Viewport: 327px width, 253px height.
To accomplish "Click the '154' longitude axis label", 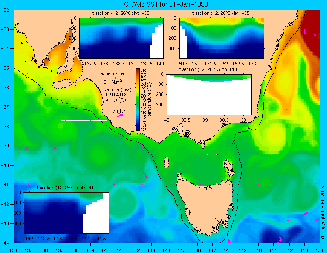I will (319, 250).
